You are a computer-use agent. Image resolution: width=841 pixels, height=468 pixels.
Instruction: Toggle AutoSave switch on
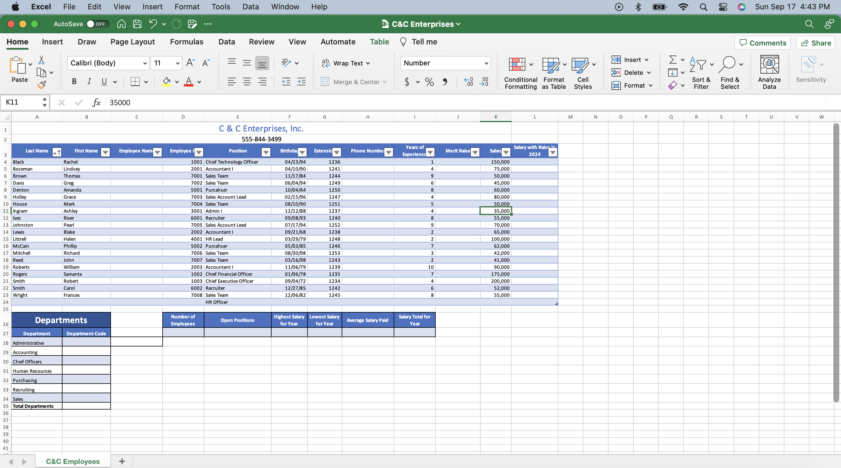pyautogui.click(x=97, y=24)
